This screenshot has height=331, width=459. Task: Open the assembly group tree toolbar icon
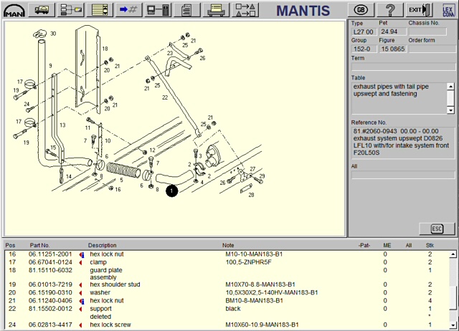tap(70, 10)
